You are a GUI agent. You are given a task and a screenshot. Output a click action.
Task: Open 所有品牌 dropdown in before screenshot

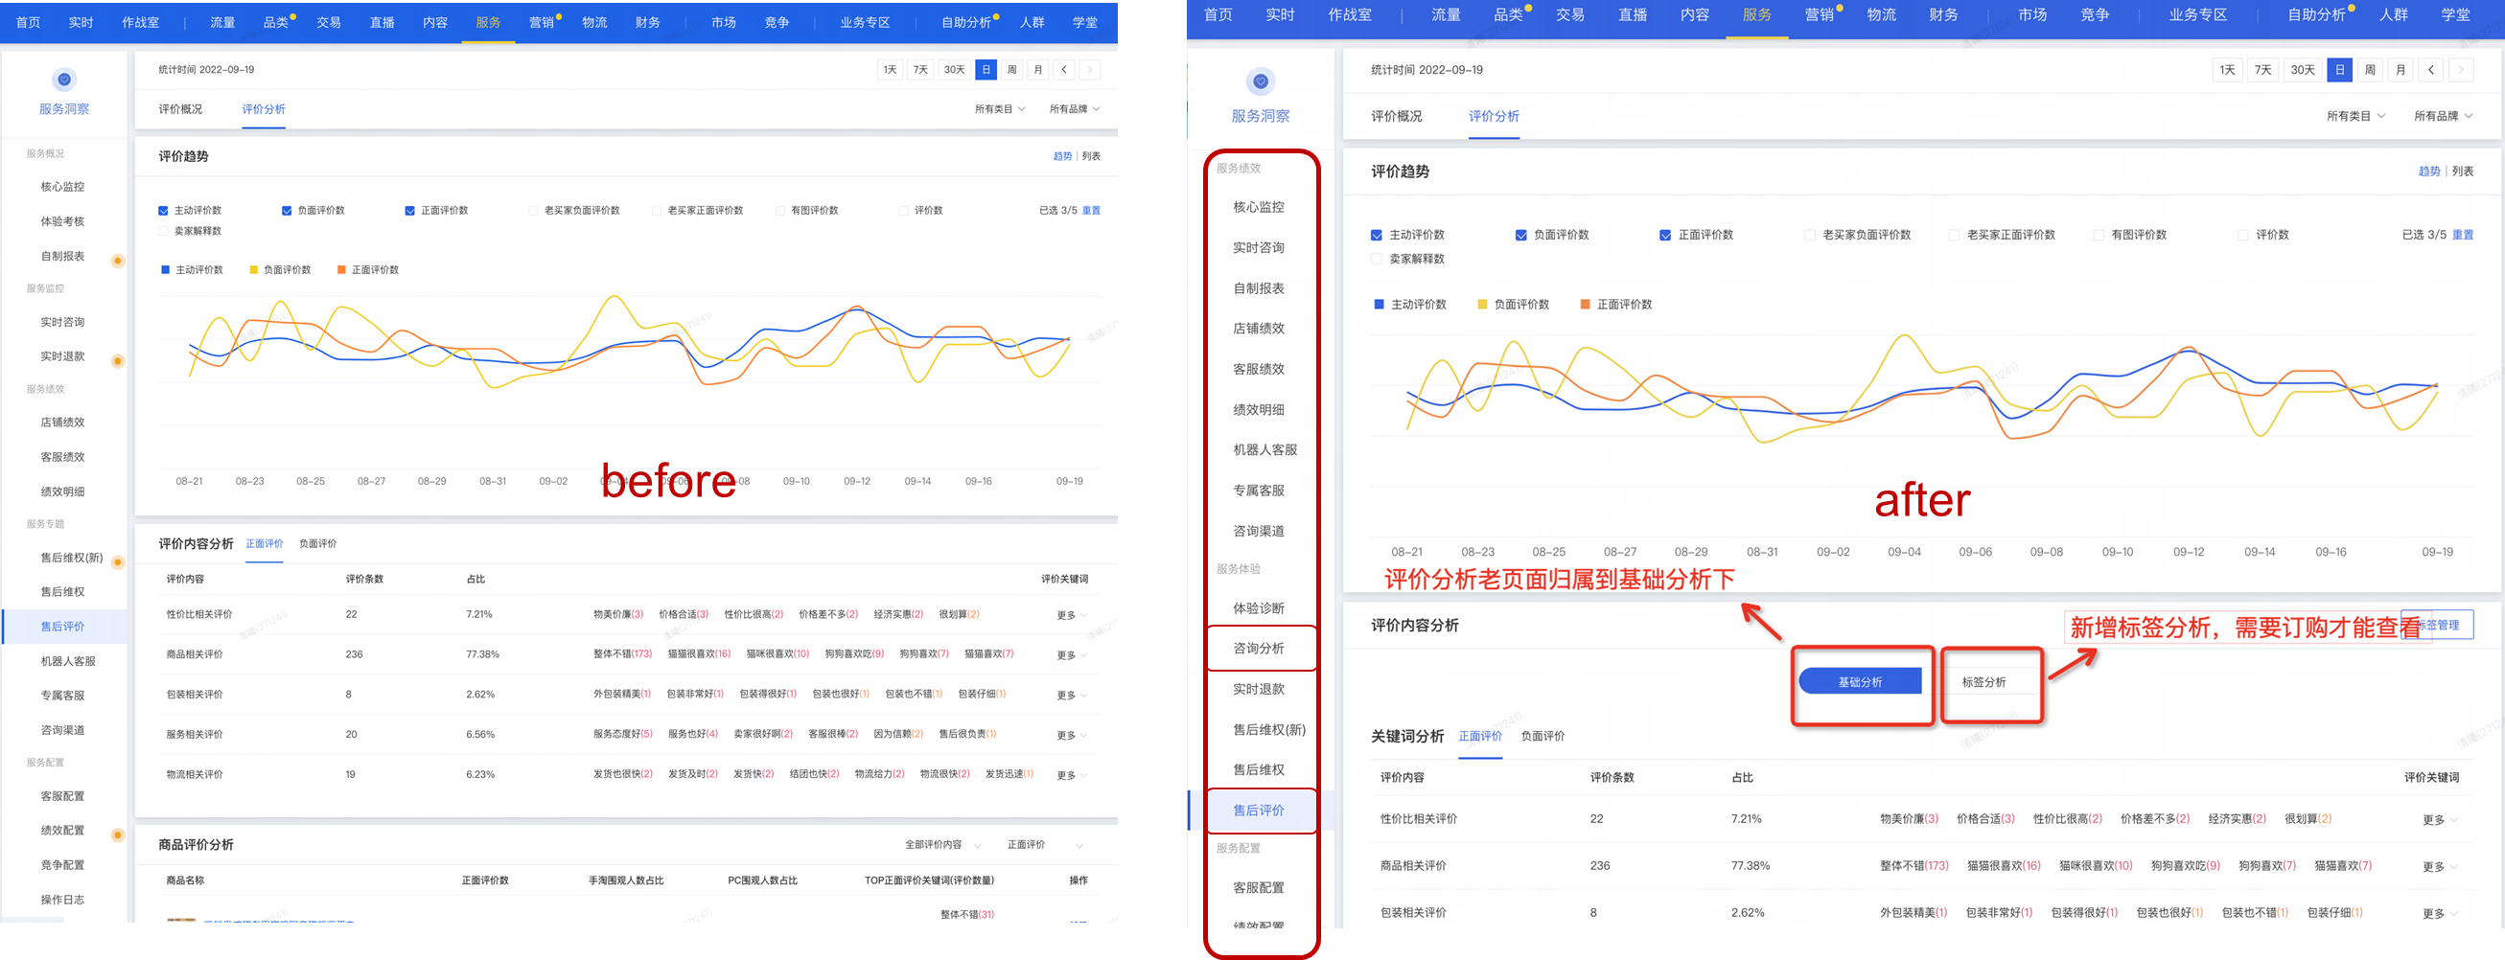click(1075, 110)
